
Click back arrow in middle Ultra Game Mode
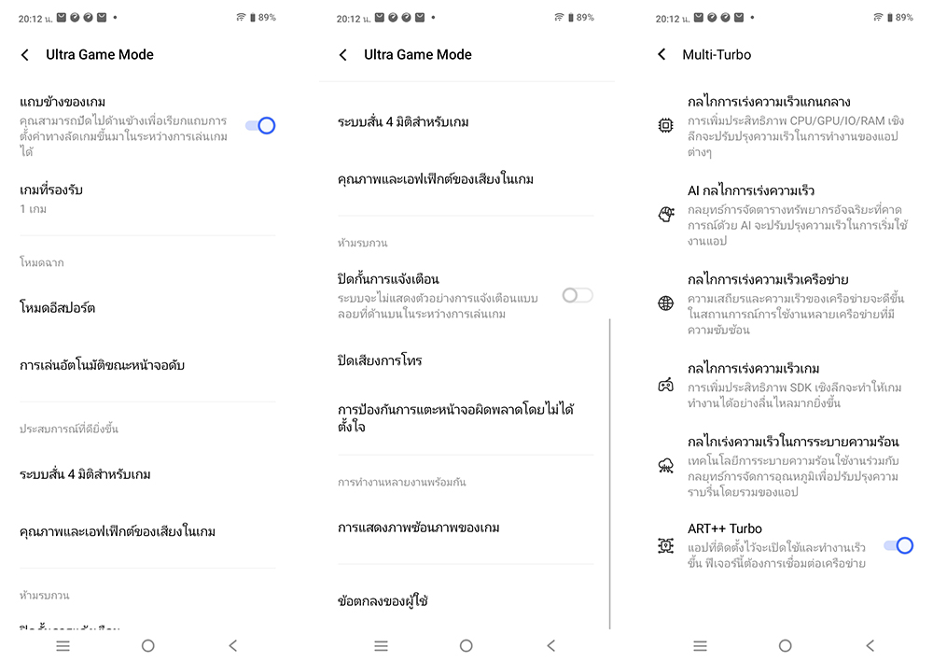click(x=342, y=55)
